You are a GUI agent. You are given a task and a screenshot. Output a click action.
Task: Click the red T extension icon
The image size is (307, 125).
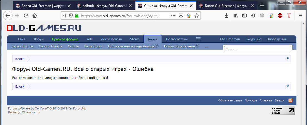pos(289,16)
